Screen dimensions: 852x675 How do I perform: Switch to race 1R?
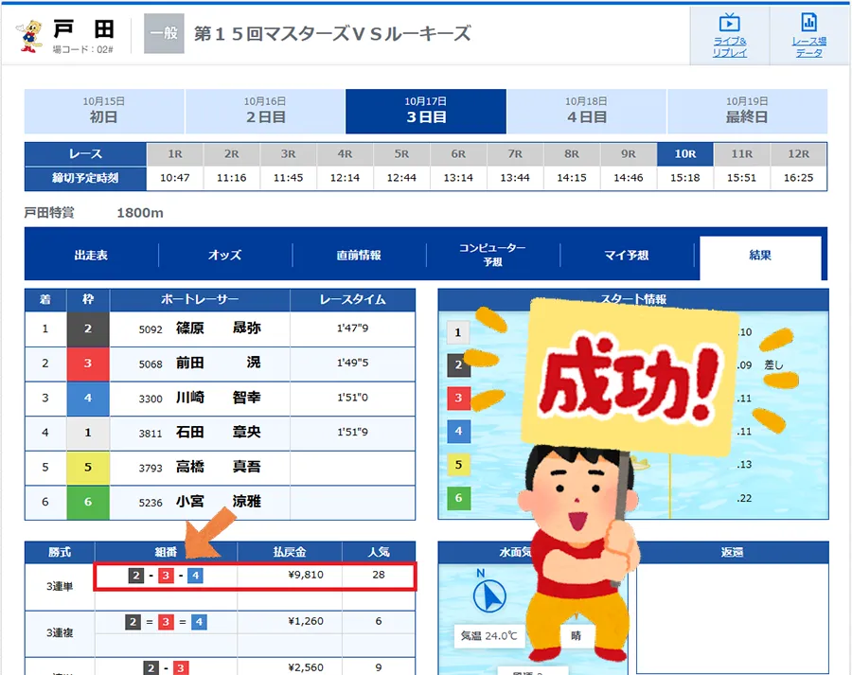[175, 154]
